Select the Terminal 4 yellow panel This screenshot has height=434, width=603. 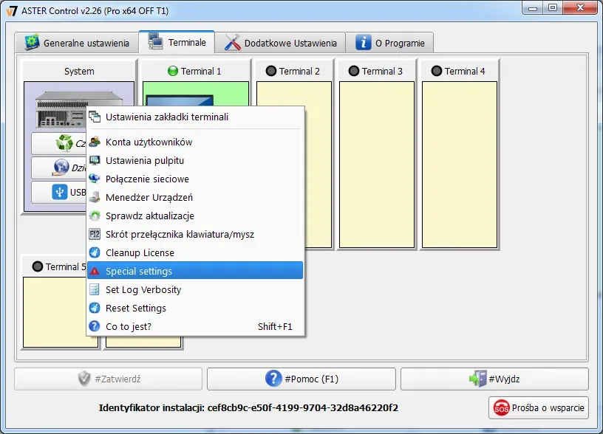[x=459, y=164]
